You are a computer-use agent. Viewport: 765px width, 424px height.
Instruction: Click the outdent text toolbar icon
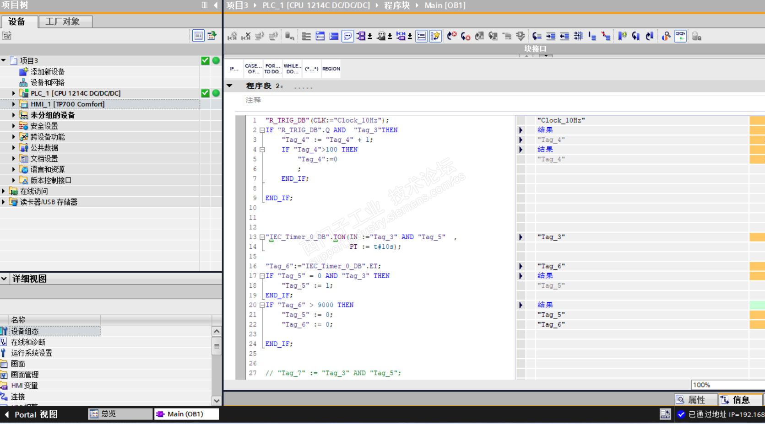pos(564,36)
